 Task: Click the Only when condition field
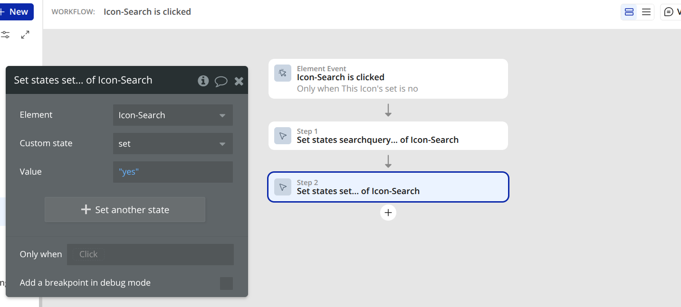pos(150,254)
